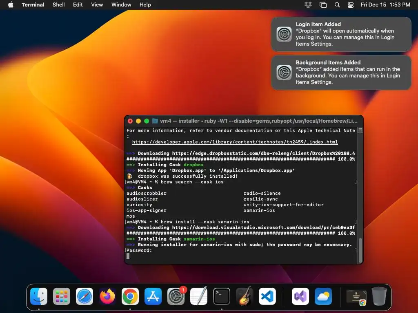Click the Background Items Added notification

341,73
